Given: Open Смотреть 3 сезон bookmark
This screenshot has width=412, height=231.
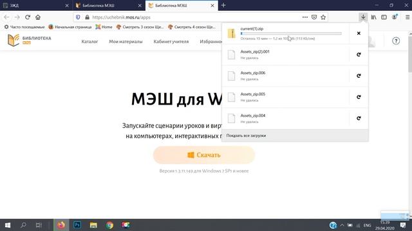Looking at the screenshot, I should (140, 27).
